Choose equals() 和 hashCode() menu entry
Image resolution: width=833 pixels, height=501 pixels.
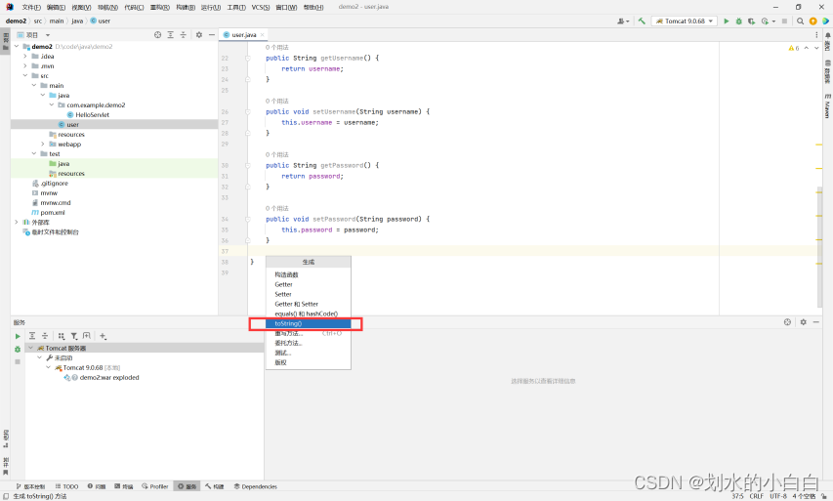click(x=309, y=313)
